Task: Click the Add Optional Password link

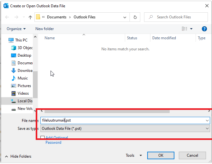Action: (57, 140)
